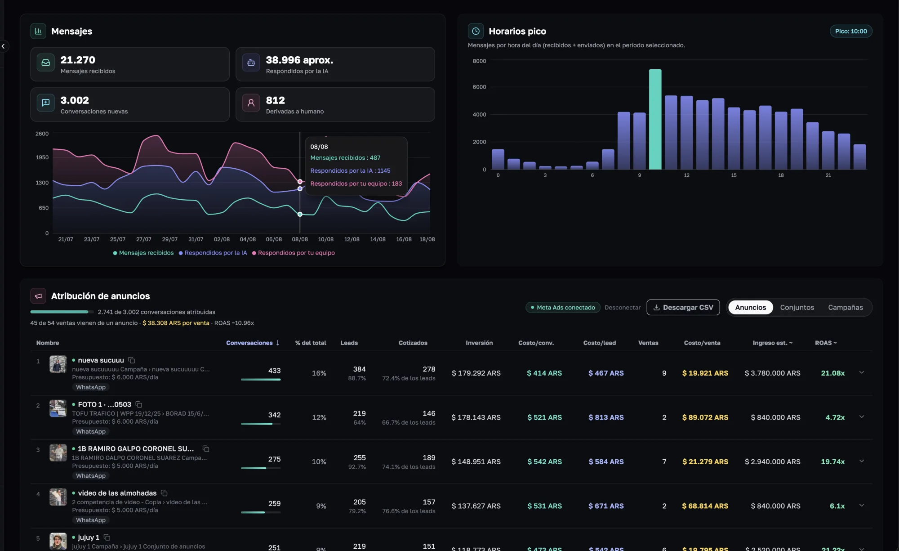The height and width of the screenshot is (551, 899).
Task: Open the nueva sucuuu ad thumbnail
Action: point(58,364)
